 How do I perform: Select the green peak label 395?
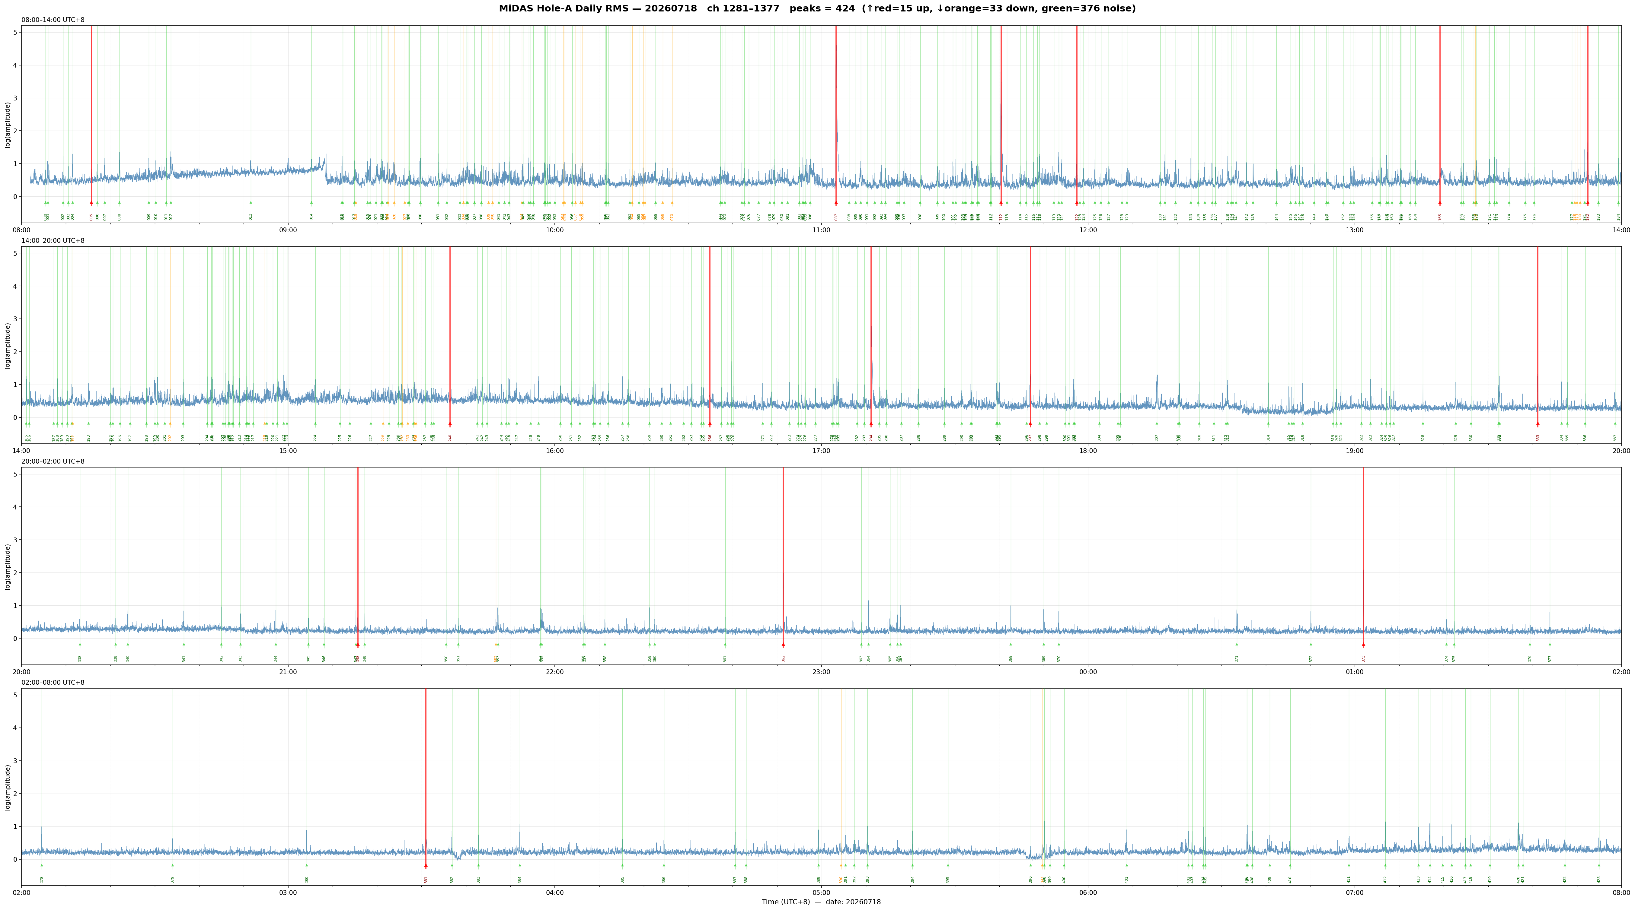pos(948,880)
